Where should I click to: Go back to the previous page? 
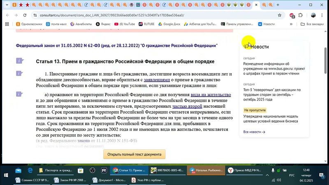pyautogui.click(x=7, y=15)
